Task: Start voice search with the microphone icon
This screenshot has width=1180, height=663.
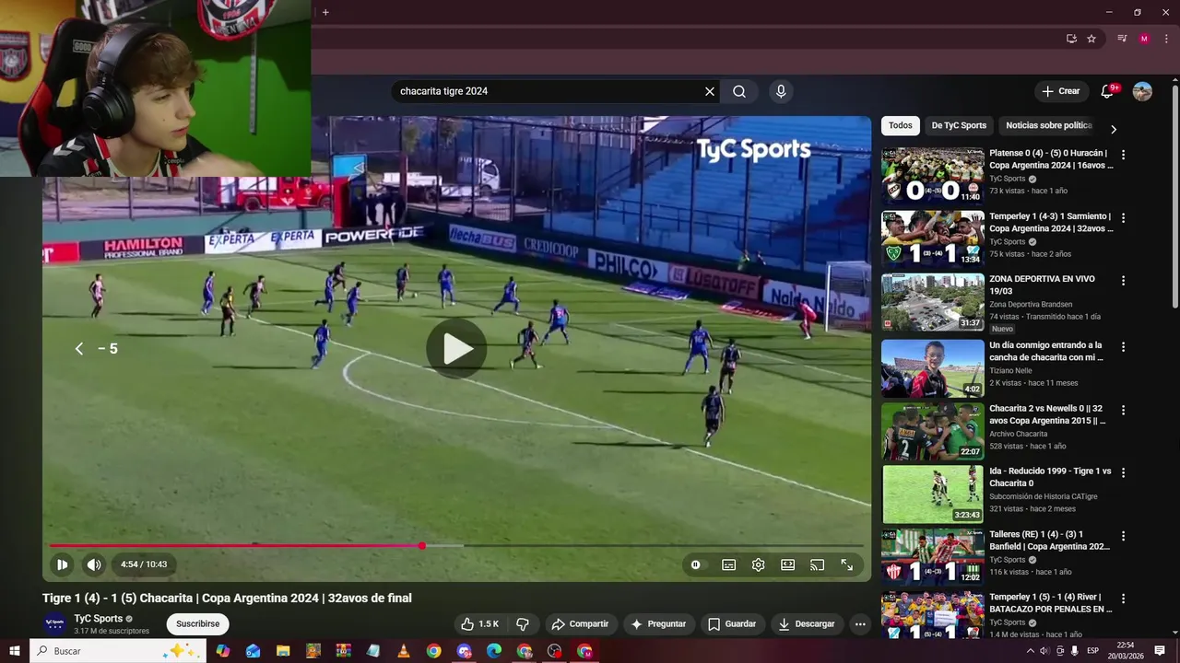Action: 781,91
